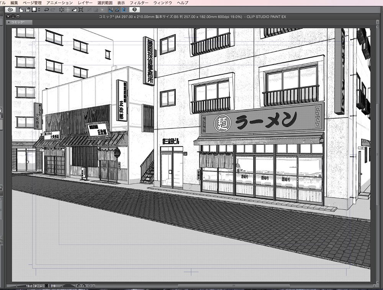
Task: Click the Clear (dotted circle) icon
Action: [x=61, y=10]
